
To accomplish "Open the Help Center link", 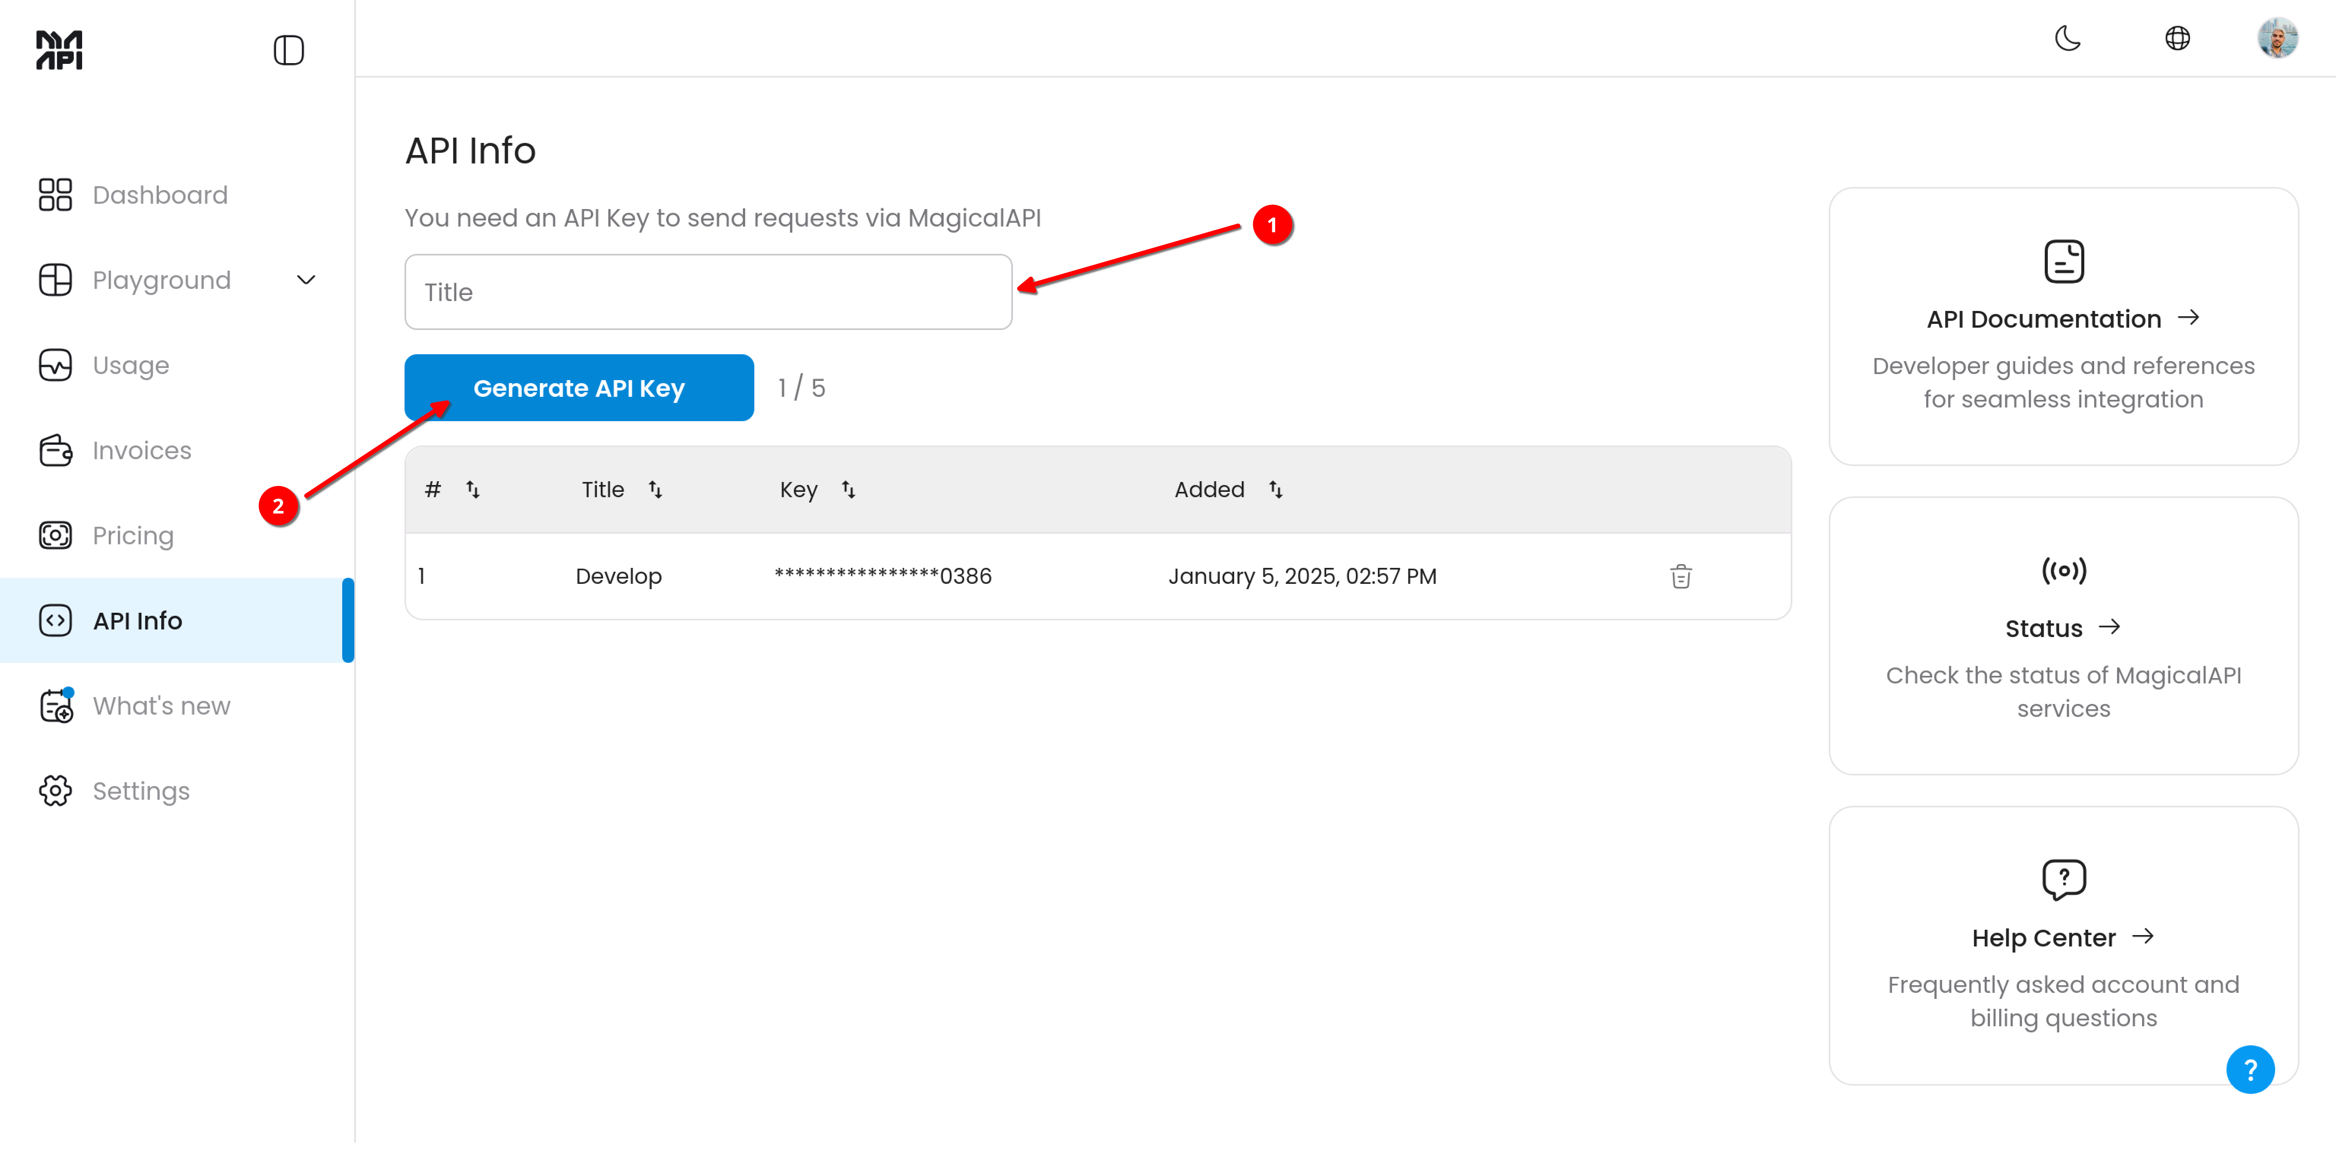I will pyautogui.click(x=2043, y=938).
